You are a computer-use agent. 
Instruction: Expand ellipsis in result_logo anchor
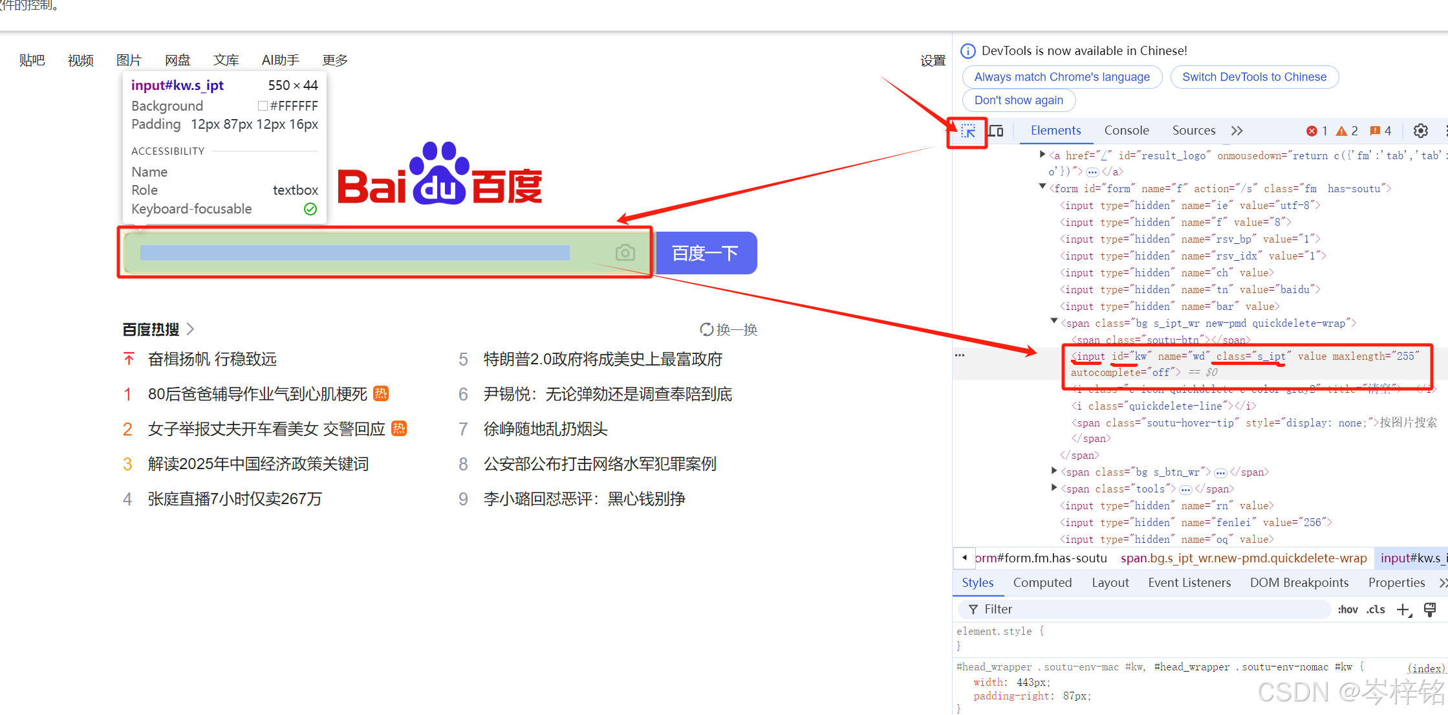click(x=1092, y=172)
